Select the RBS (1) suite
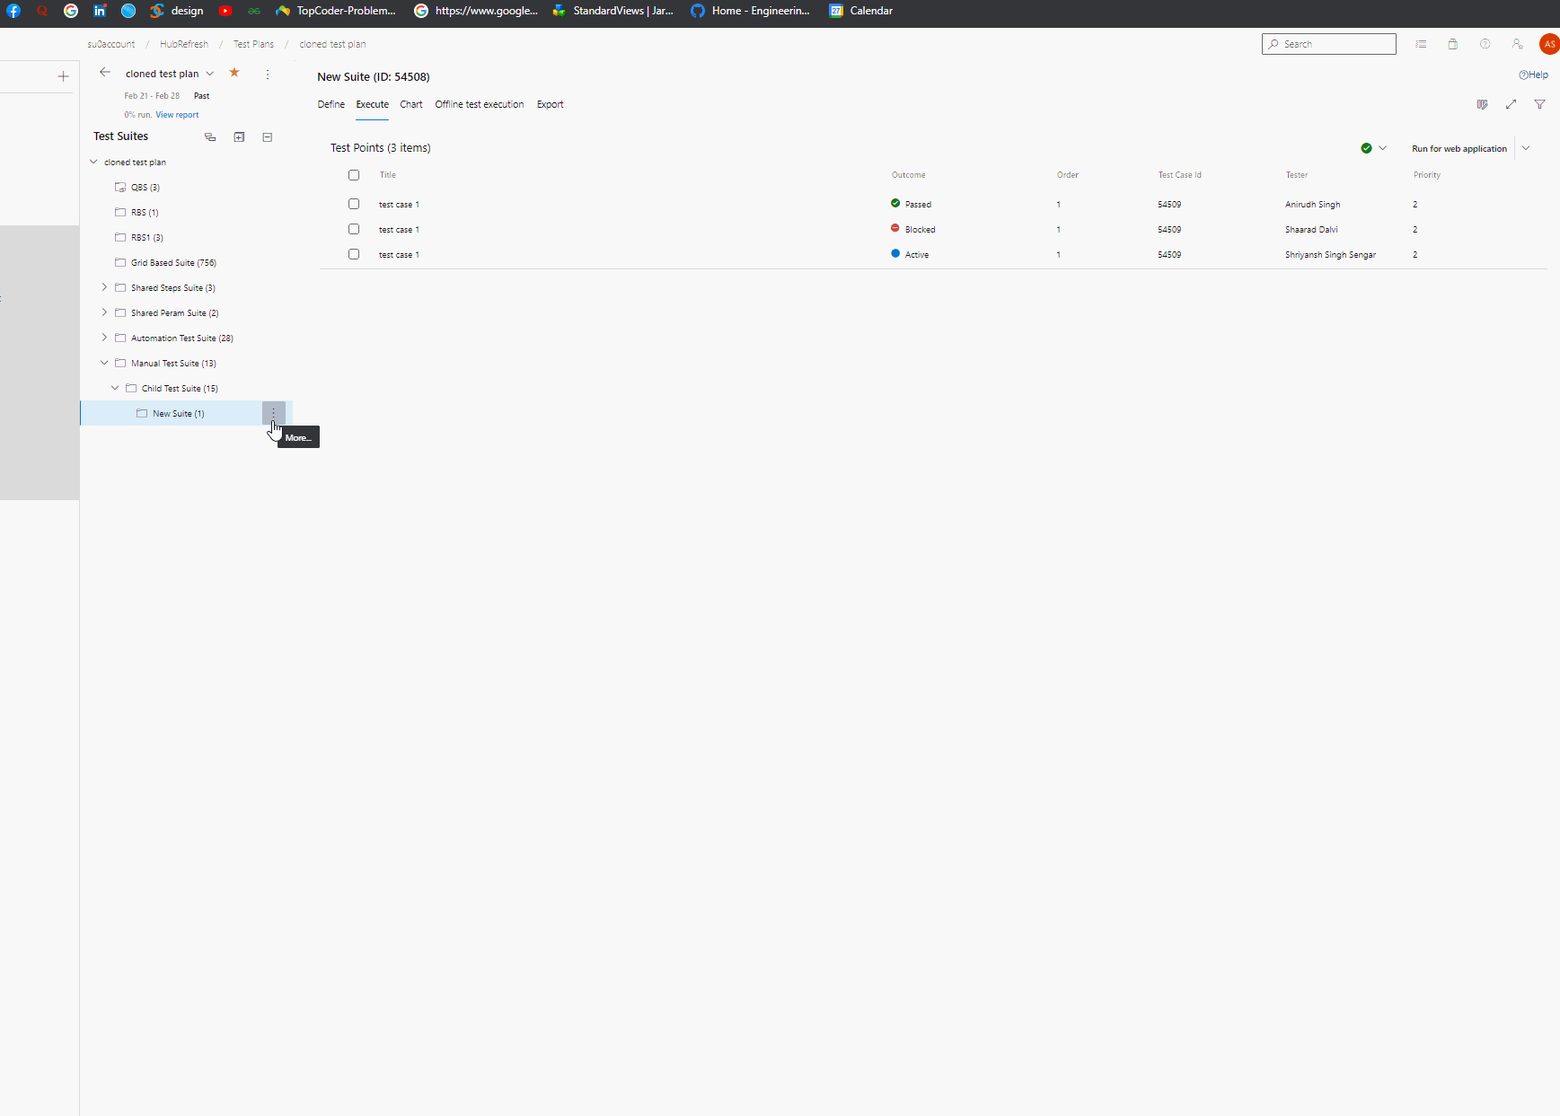 145,213
